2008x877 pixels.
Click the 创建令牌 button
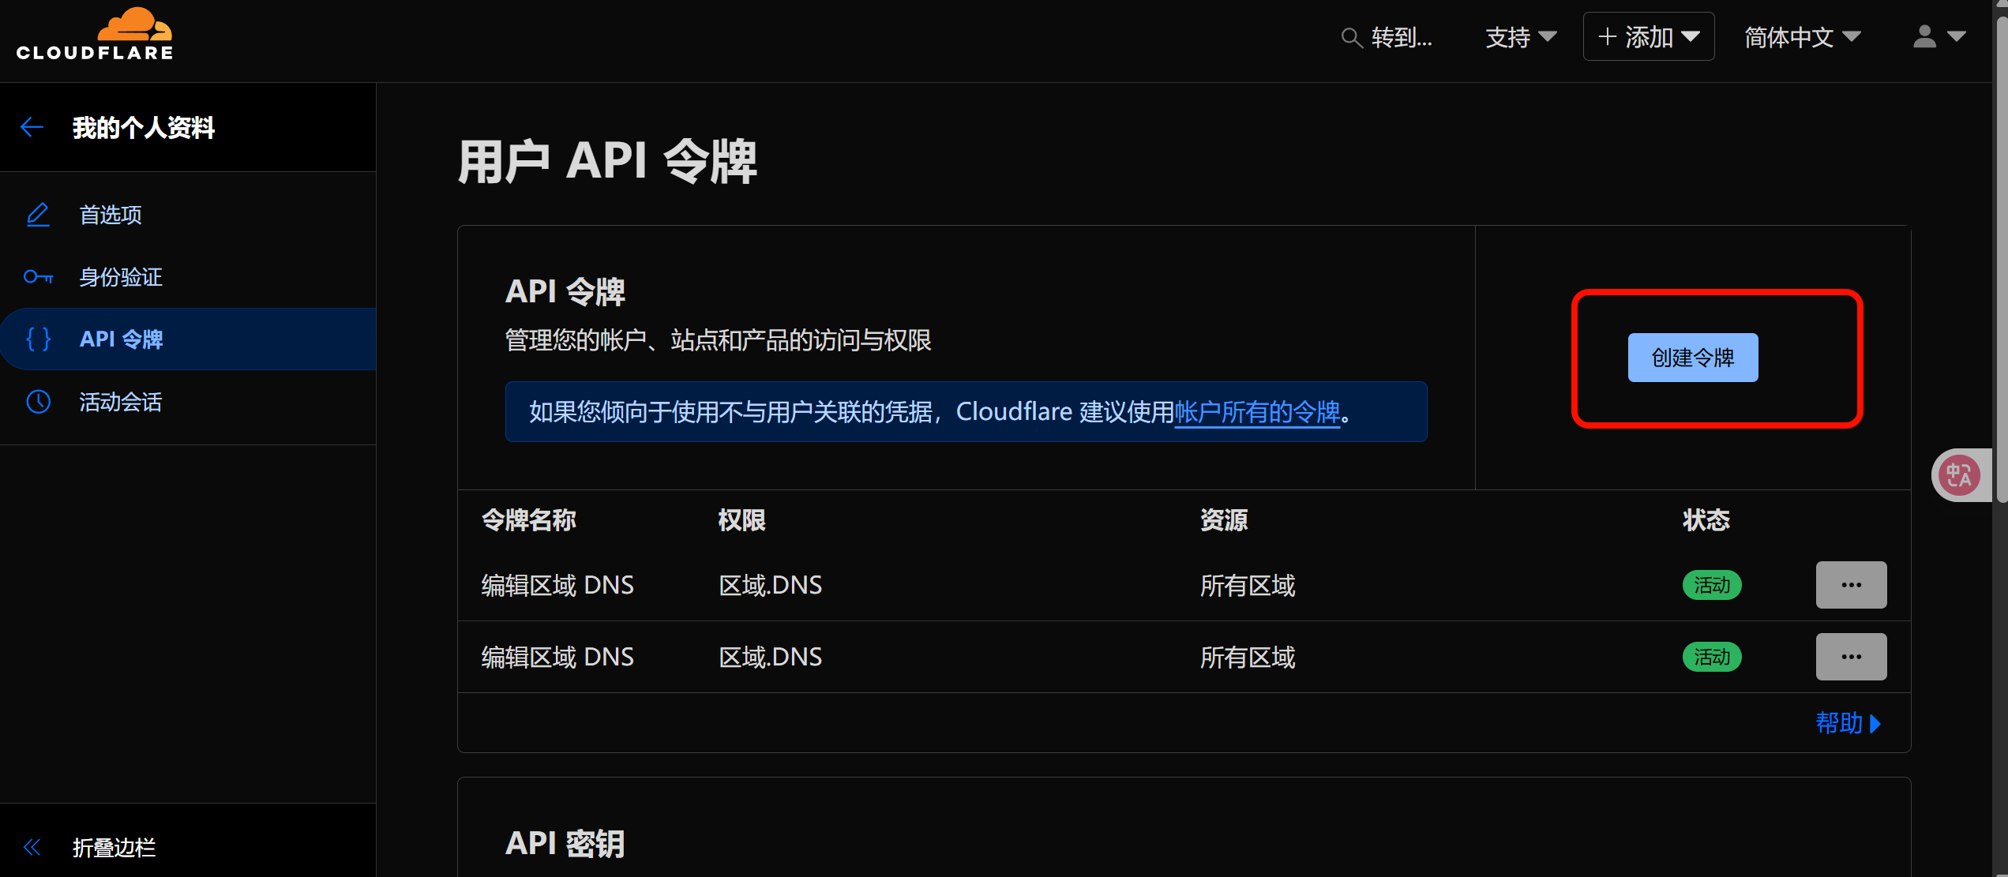point(1692,358)
